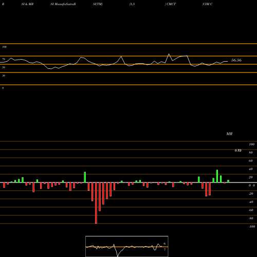
Task: Click the 50 level label on the RSI axis
Action: [x=4, y=67]
